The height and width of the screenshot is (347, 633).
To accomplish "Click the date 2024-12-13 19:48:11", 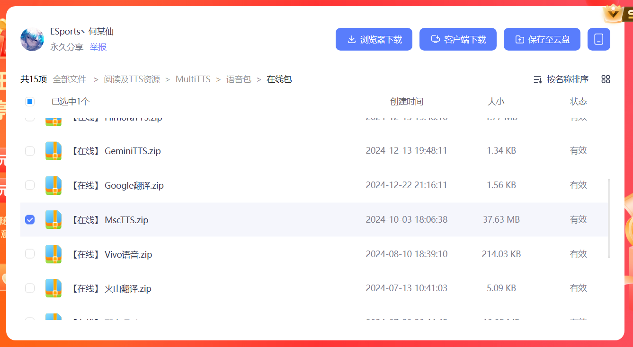I will [407, 150].
